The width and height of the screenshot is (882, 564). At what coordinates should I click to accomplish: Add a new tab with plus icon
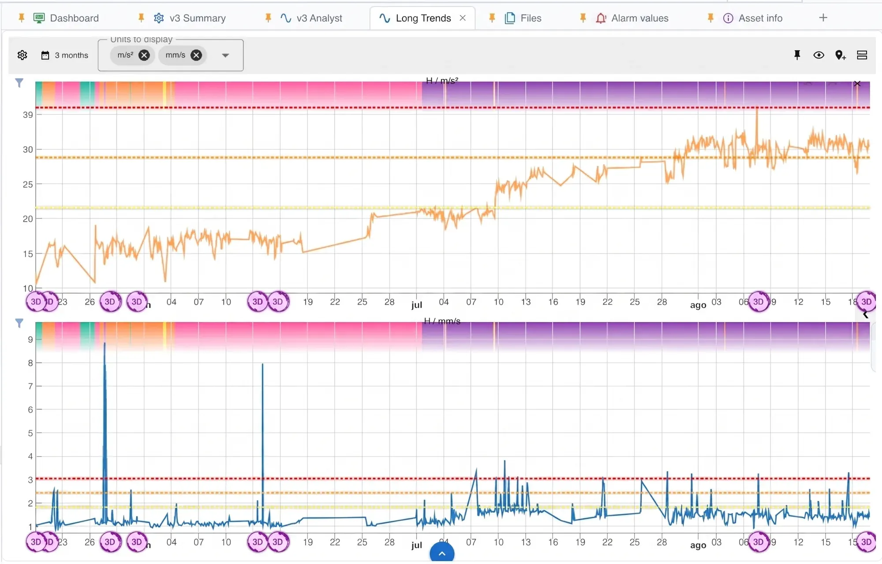click(823, 18)
